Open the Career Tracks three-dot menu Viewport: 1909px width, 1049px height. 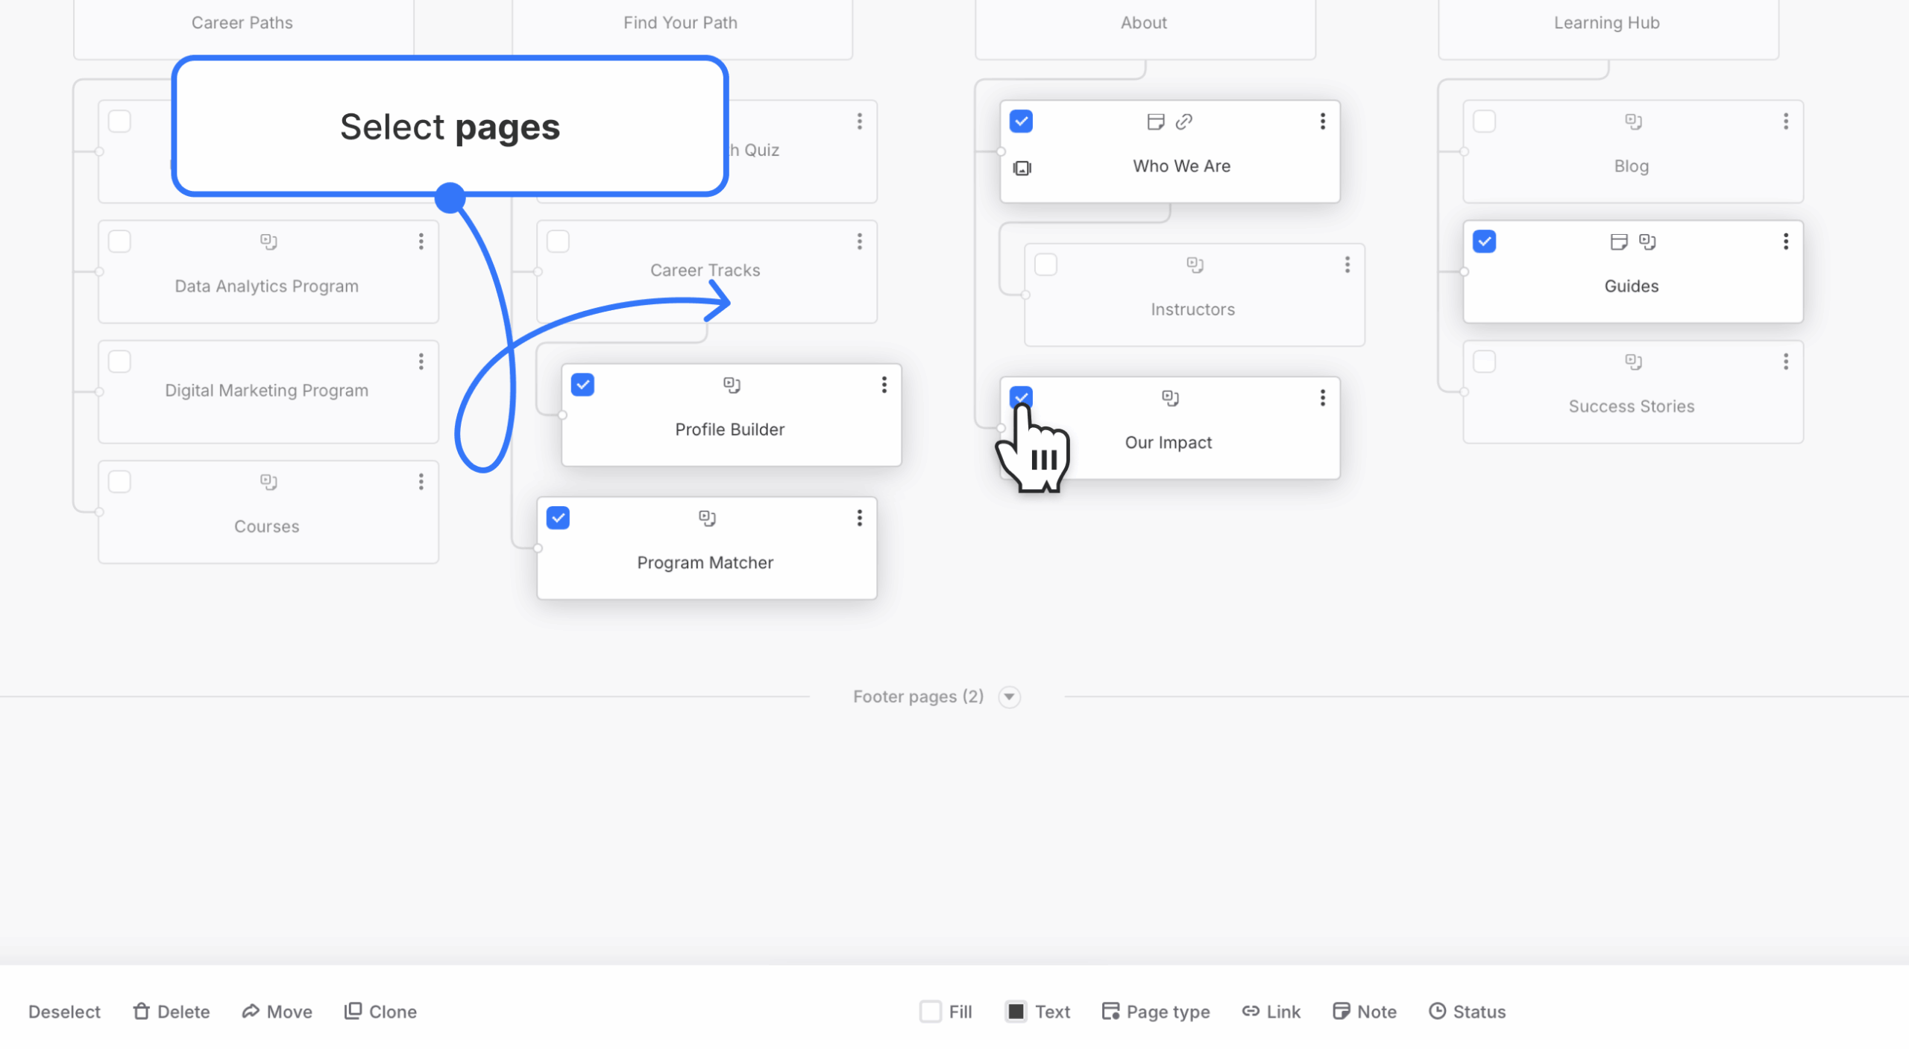859,242
